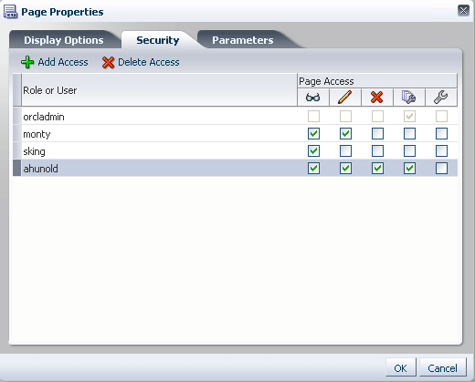Uncheck edit access for monty
This screenshot has width=475, height=382.
point(345,133)
